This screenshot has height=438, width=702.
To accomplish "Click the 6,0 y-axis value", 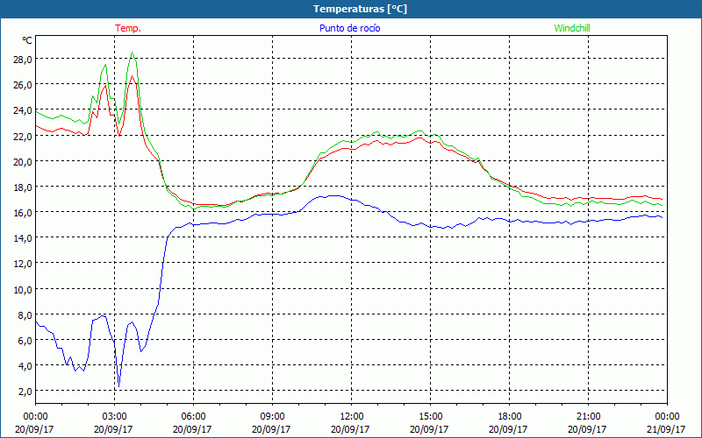I will click(25, 341).
